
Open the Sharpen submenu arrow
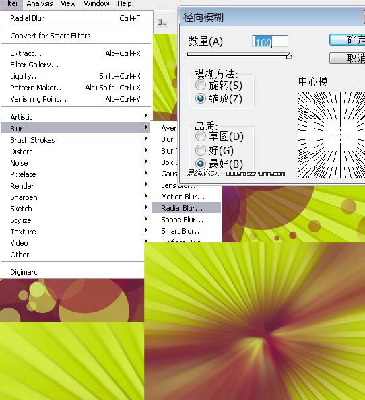(x=146, y=196)
